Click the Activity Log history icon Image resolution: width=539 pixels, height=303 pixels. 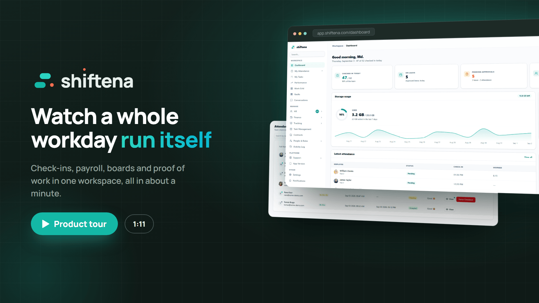point(291,147)
